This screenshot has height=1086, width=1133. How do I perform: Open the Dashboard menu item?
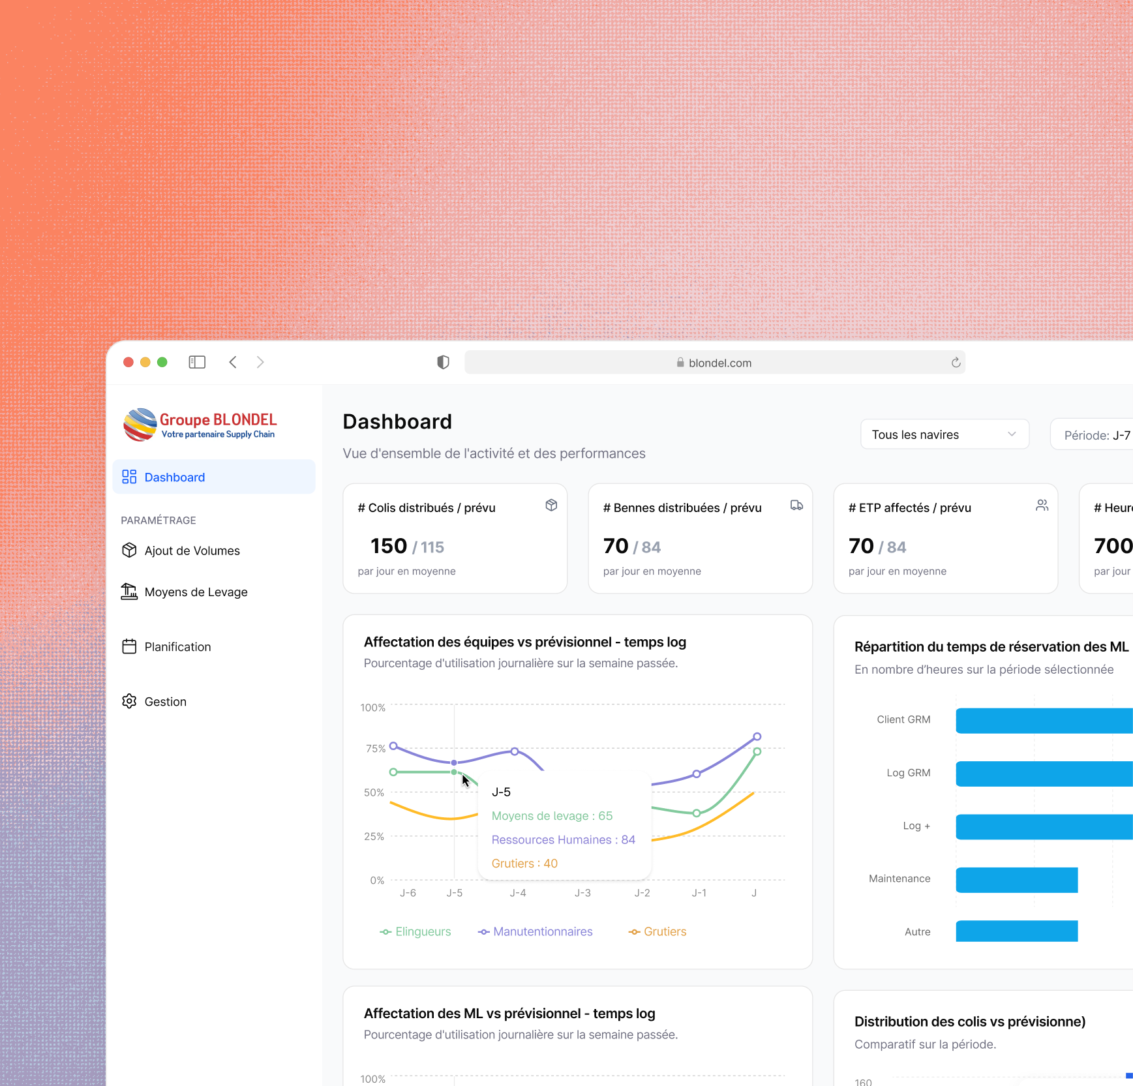coord(214,477)
